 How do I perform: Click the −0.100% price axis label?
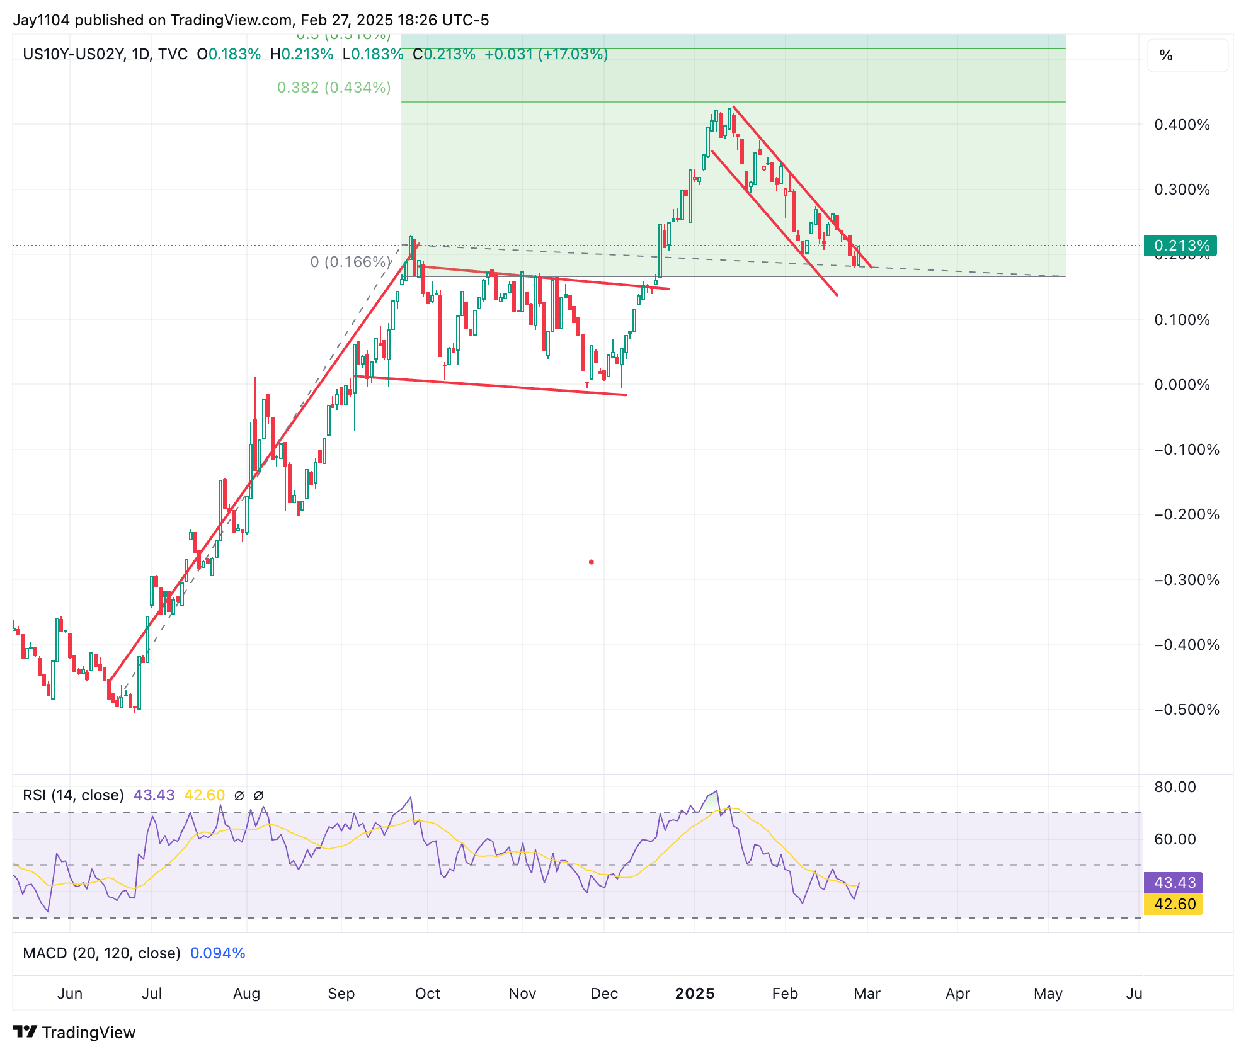(1187, 450)
